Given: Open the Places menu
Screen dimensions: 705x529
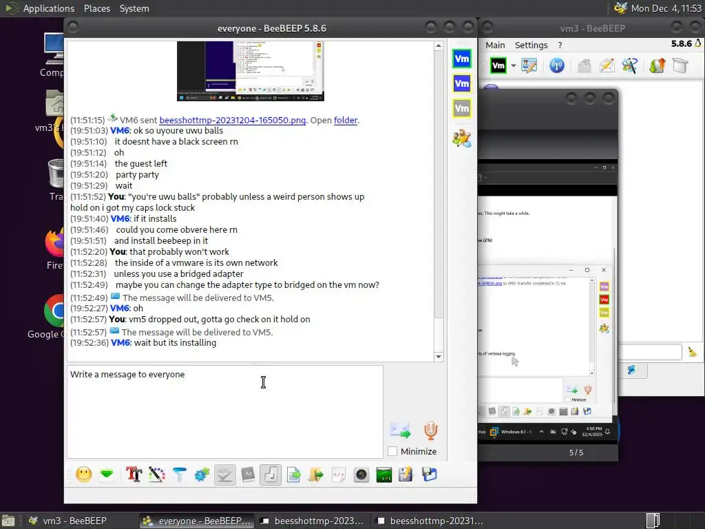Looking at the screenshot, I should pyautogui.click(x=96, y=8).
